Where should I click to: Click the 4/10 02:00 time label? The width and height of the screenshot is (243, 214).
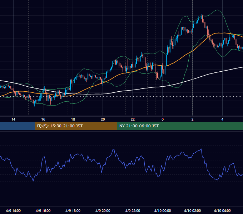point(193,210)
